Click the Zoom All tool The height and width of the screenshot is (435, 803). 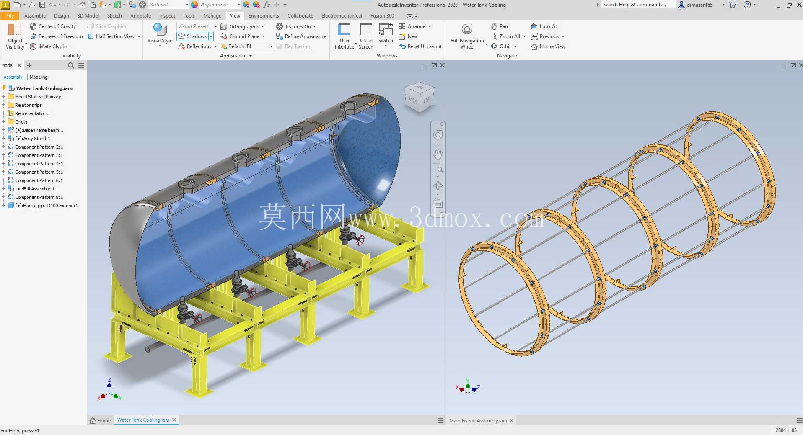click(505, 36)
